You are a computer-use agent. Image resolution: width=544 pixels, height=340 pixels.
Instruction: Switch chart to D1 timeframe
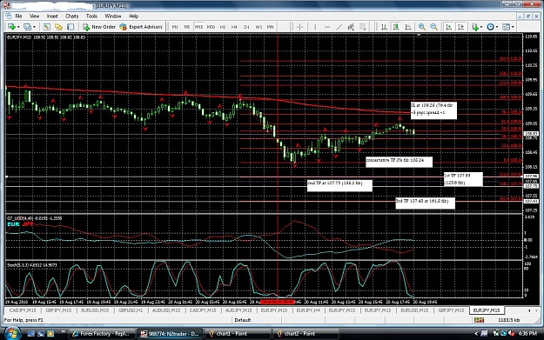tap(246, 27)
